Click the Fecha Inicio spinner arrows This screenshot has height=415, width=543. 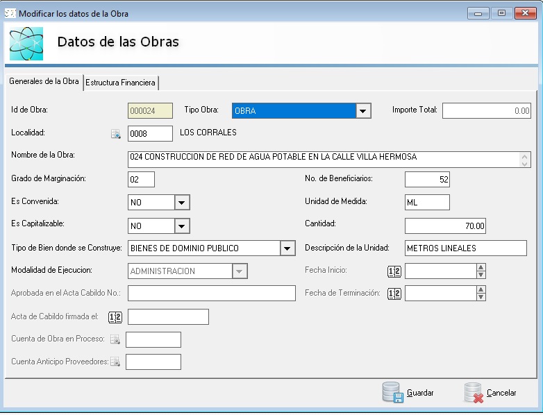coord(481,271)
